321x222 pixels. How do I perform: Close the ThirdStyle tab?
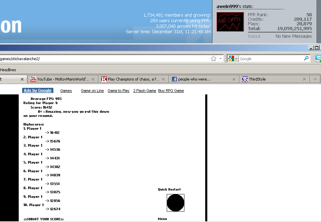[x=304, y=79]
